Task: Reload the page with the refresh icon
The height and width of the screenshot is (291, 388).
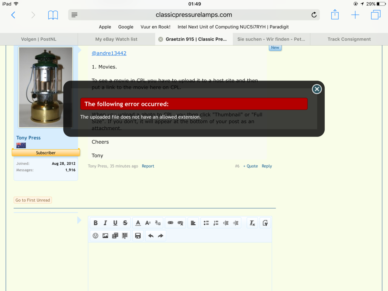Action: (x=314, y=15)
